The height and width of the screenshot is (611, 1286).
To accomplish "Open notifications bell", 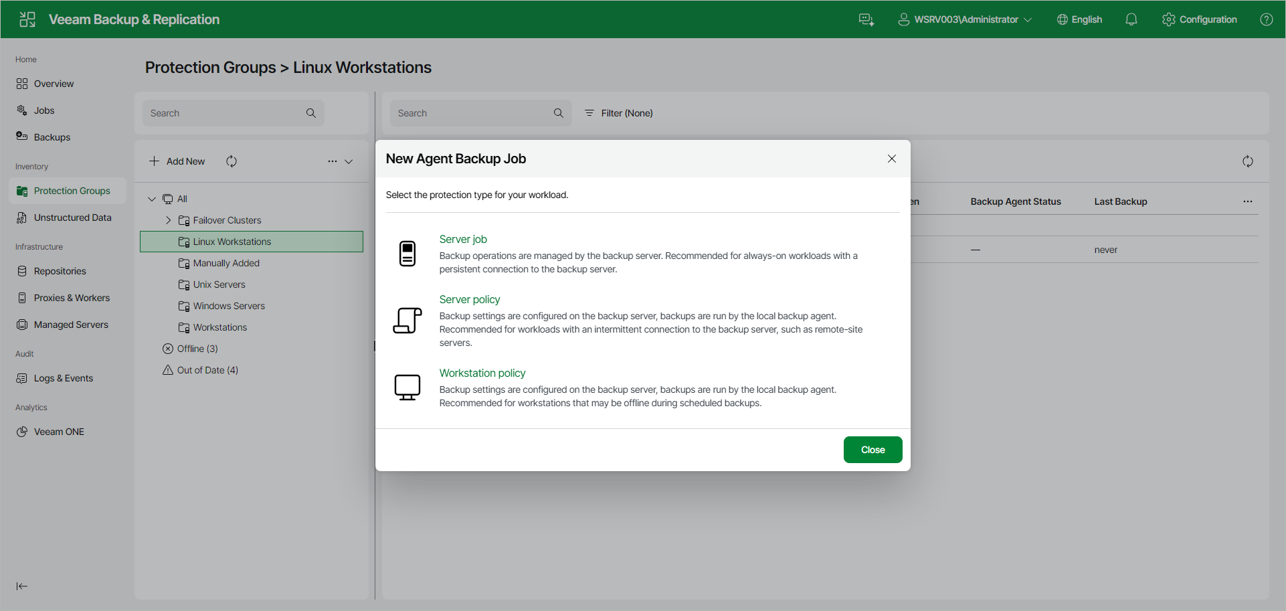I will [x=1131, y=19].
